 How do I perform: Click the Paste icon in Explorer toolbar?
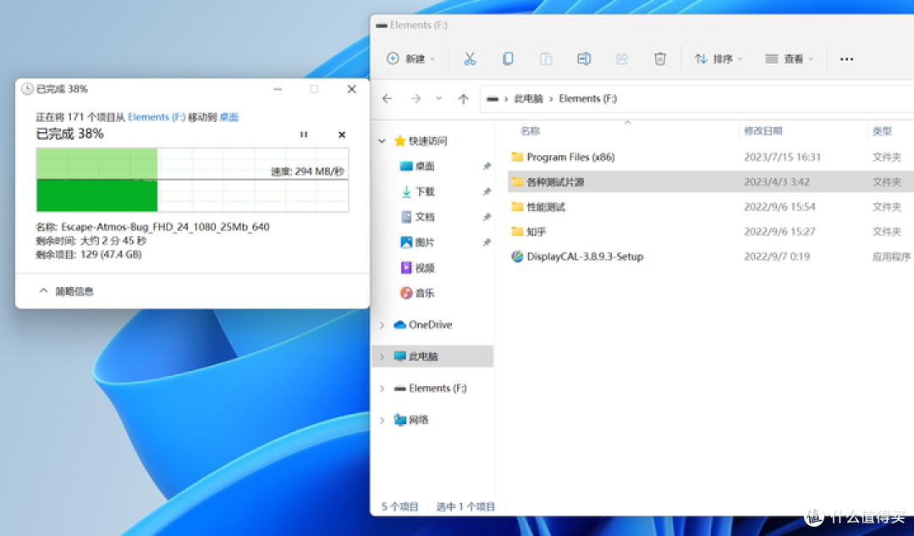coord(546,59)
